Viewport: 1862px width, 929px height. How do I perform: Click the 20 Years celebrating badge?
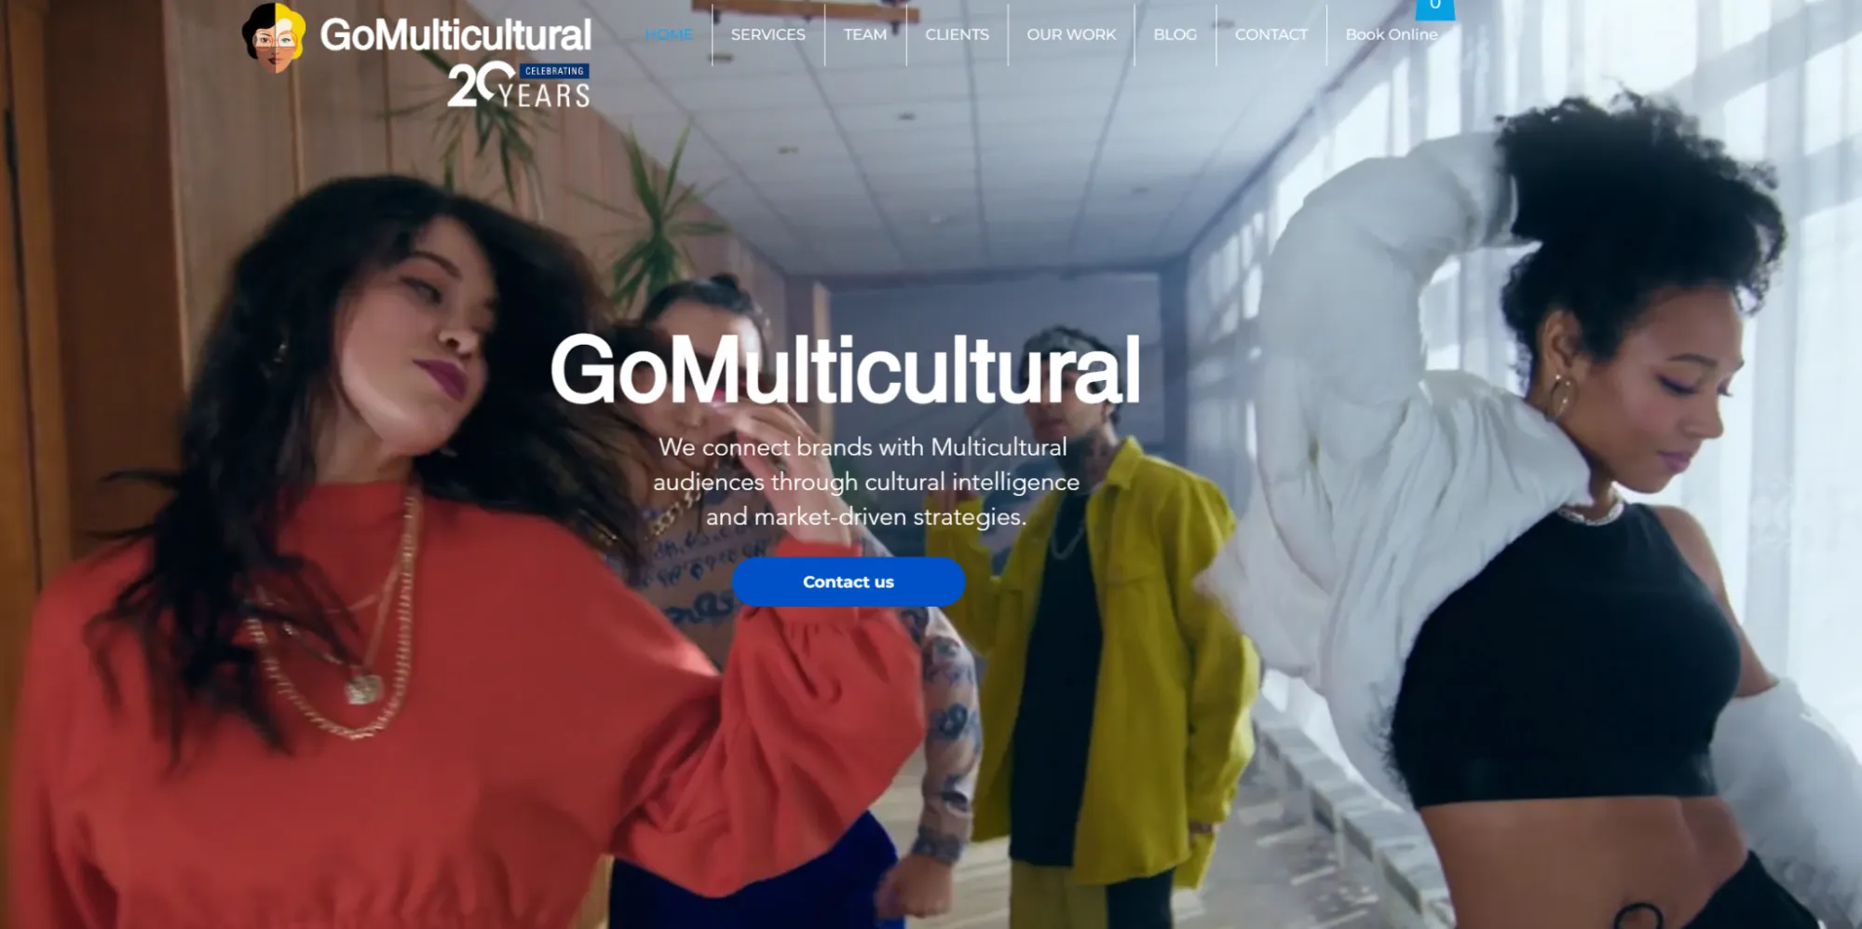518,85
